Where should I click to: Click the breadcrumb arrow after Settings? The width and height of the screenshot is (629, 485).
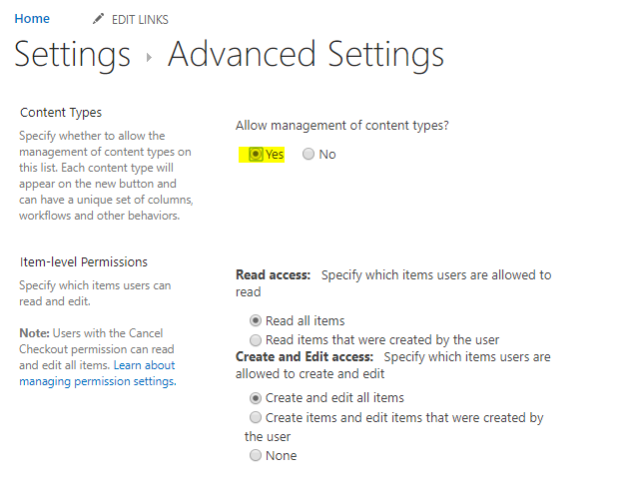[x=149, y=57]
